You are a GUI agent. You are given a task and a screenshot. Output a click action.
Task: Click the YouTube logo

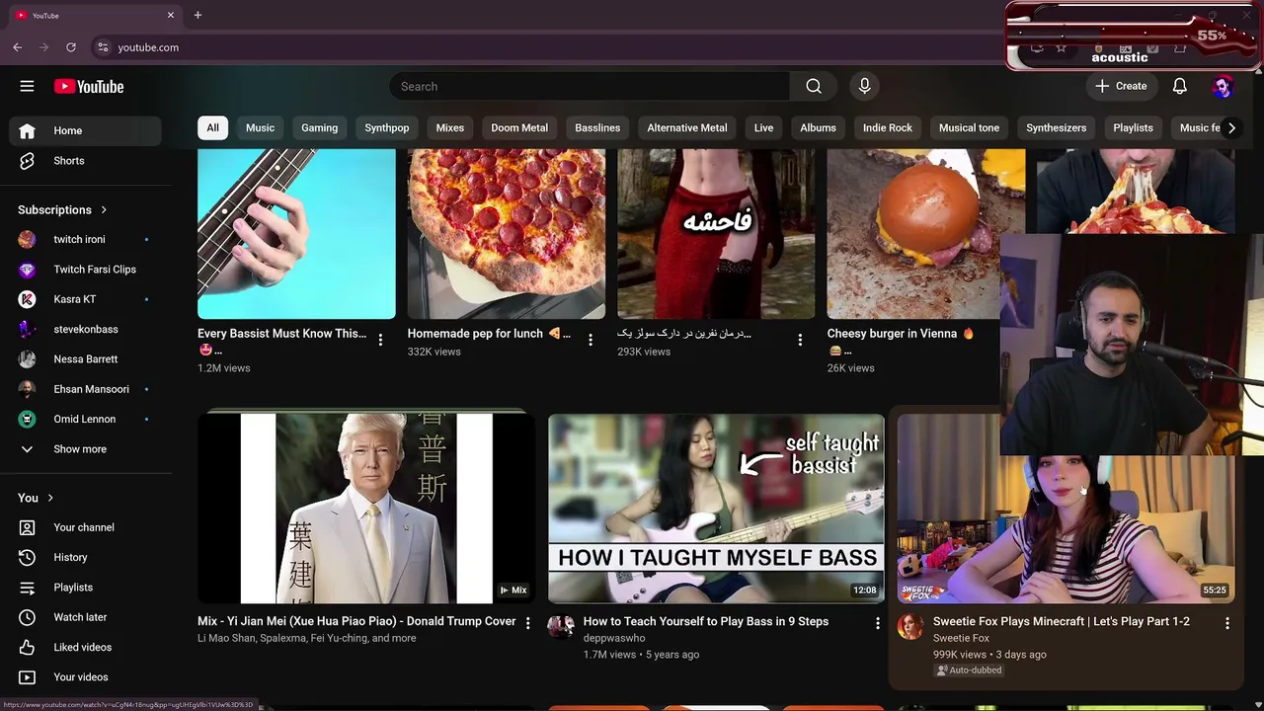pos(89,87)
